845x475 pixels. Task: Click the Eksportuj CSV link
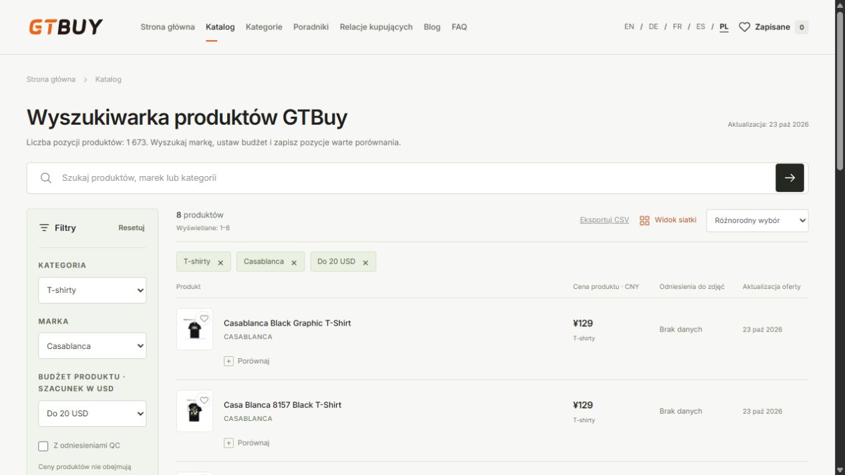605,220
